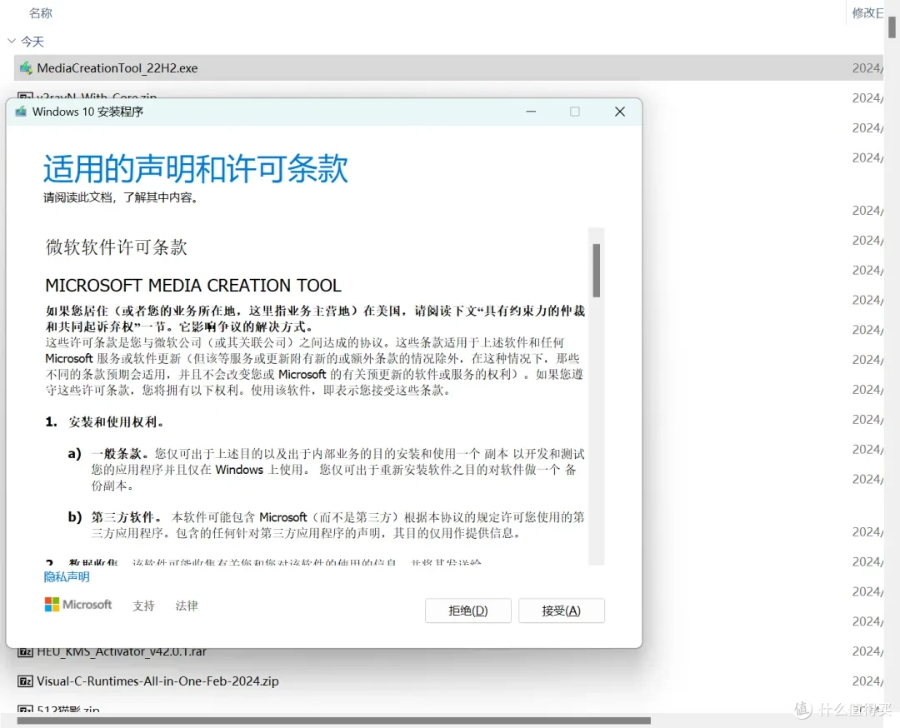The width and height of the screenshot is (900, 728).
Task: Click the Windows 10 安装程序 title text
Action: pos(87,112)
